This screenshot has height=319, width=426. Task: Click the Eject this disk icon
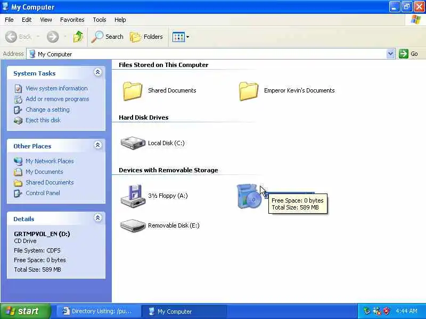(18, 121)
